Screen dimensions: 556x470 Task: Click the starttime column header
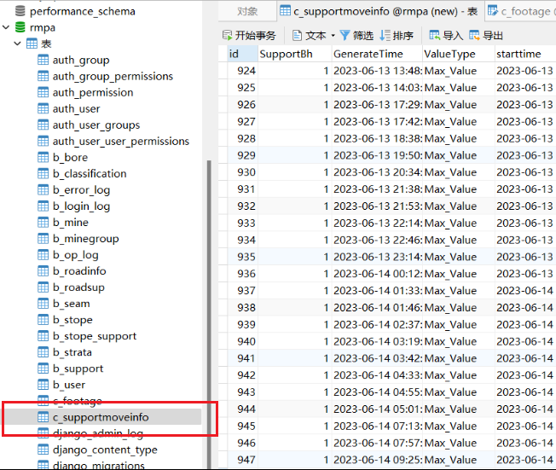(525, 54)
